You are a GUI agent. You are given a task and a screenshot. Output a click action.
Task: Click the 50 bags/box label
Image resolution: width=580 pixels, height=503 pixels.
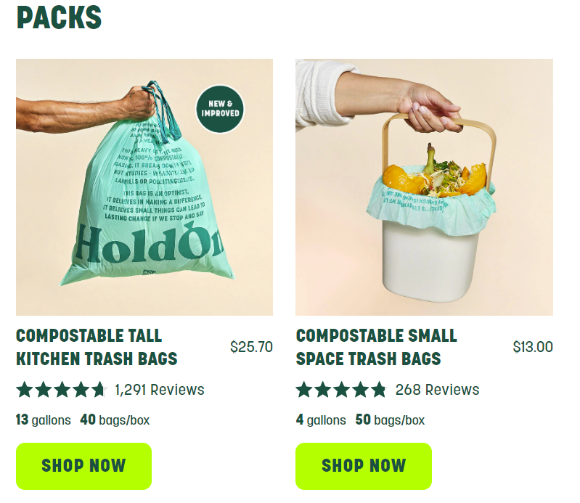pos(390,420)
